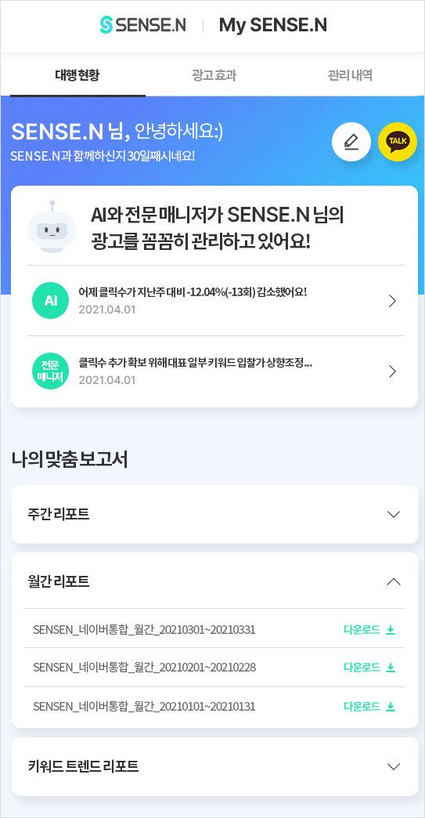
Task: Switch to the 관리 내역 tab
Action: click(350, 76)
